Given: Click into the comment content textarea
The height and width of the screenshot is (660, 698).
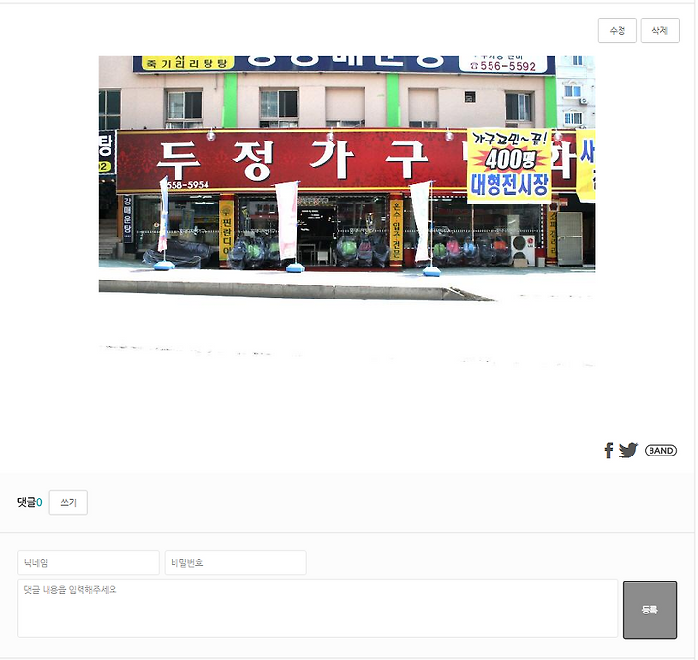Looking at the screenshot, I should click(318, 610).
